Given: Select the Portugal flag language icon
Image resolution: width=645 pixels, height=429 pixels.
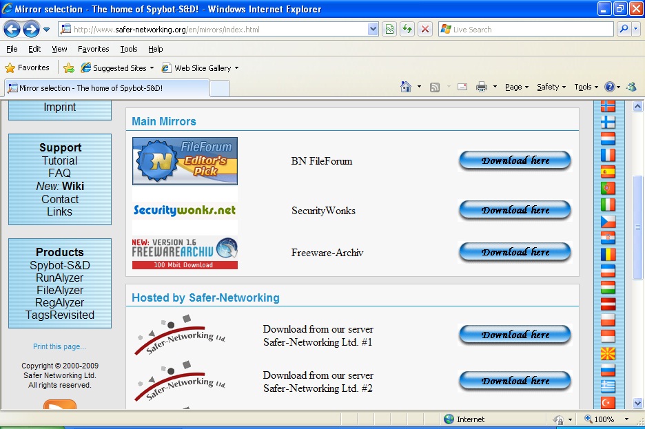Looking at the screenshot, I should [x=608, y=188].
